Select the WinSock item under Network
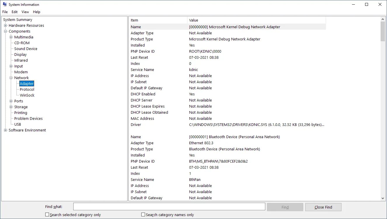Screen dimensions: 387x219 pyautogui.click(x=27, y=95)
